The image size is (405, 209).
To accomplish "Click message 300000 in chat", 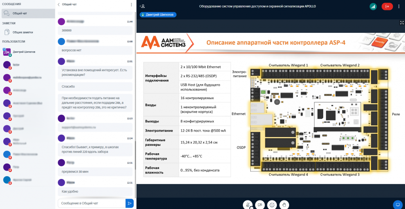I will (x=95, y=30).
